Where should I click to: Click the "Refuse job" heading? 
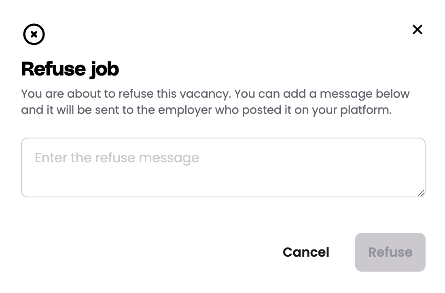pyautogui.click(x=70, y=69)
